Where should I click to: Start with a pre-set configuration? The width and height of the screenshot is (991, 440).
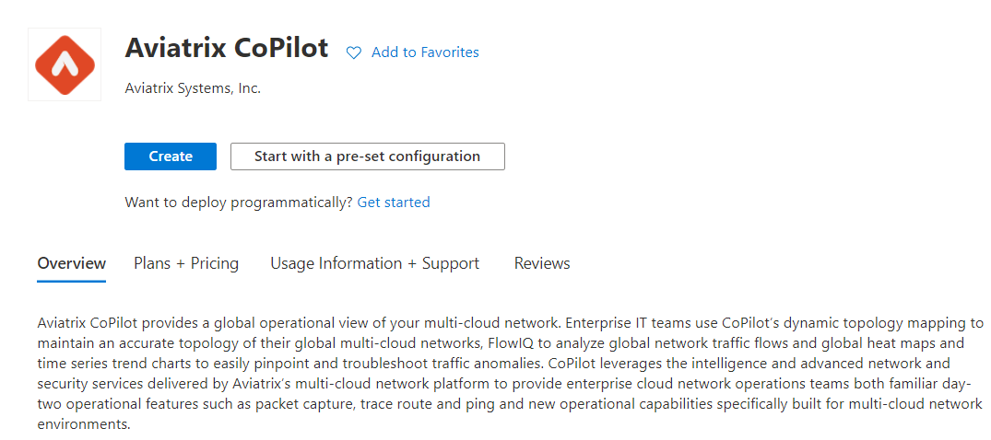click(367, 156)
